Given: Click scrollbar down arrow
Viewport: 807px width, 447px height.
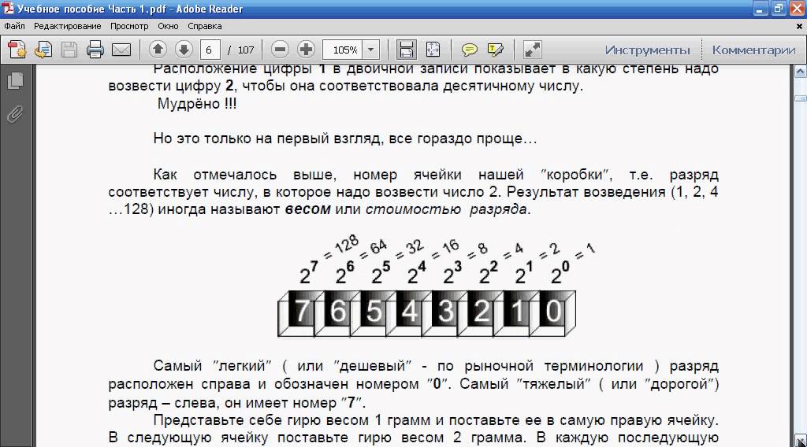Looking at the screenshot, I should (801, 441).
